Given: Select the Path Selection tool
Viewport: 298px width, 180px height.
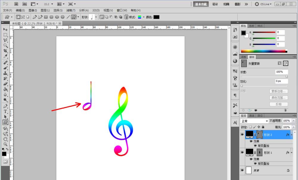Looking at the screenshot, I should 5,117.
